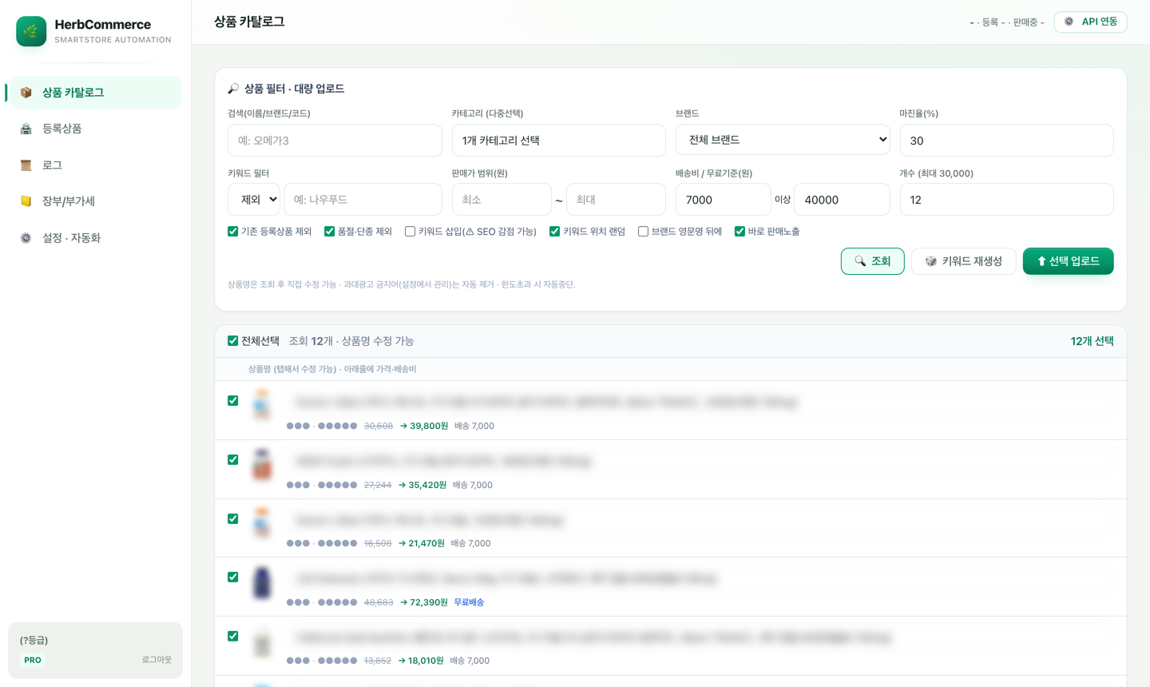Go to 등록상품 in the sidebar

pyautogui.click(x=95, y=129)
